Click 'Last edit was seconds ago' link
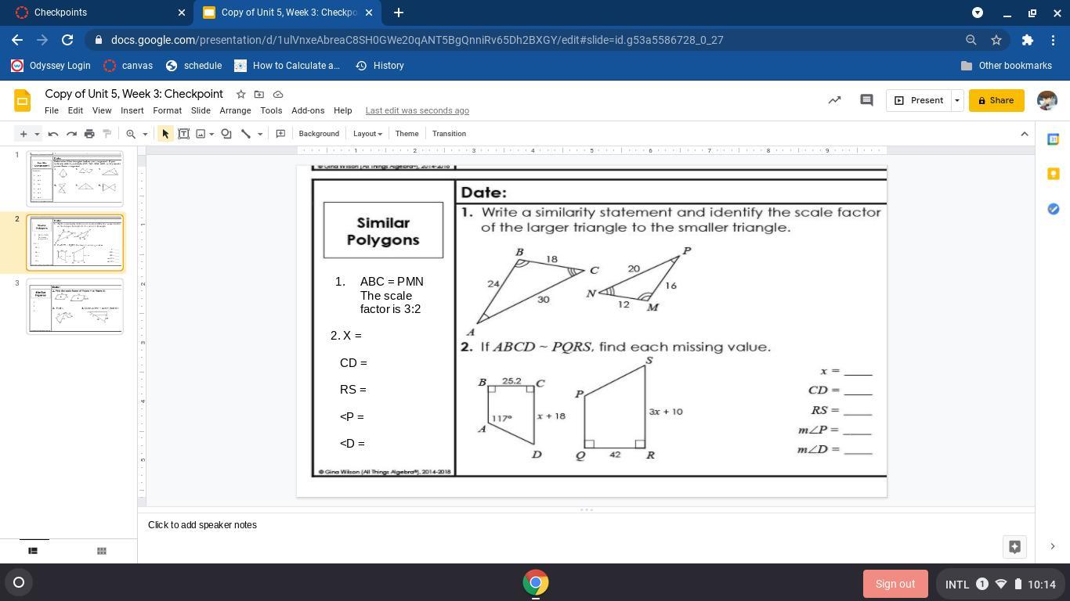This screenshot has width=1070, height=601. [418, 110]
